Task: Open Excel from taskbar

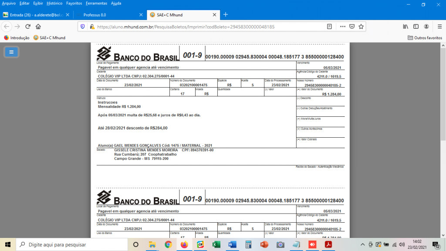Action: click(x=216, y=244)
